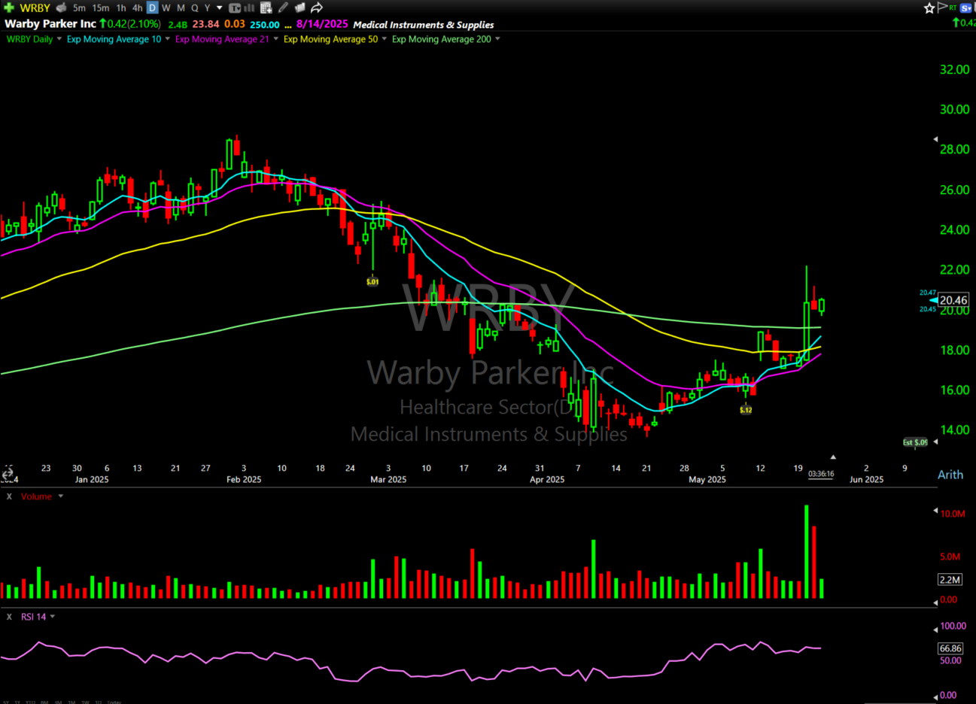
Task: Click the 66.86 RSI value label
Action: tap(950, 648)
